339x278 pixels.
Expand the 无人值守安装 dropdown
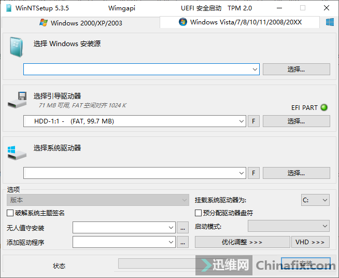click(x=171, y=228)
